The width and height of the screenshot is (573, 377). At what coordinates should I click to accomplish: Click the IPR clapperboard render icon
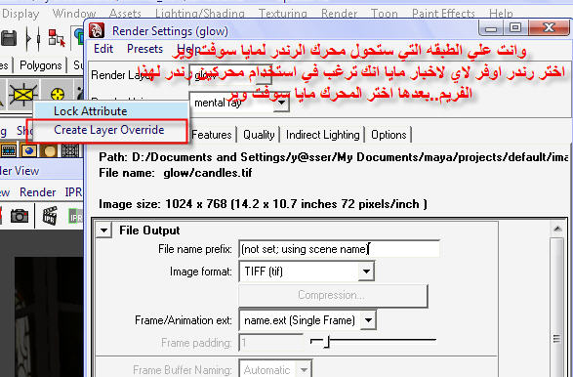pyautogui.click(x=50, y=216)
